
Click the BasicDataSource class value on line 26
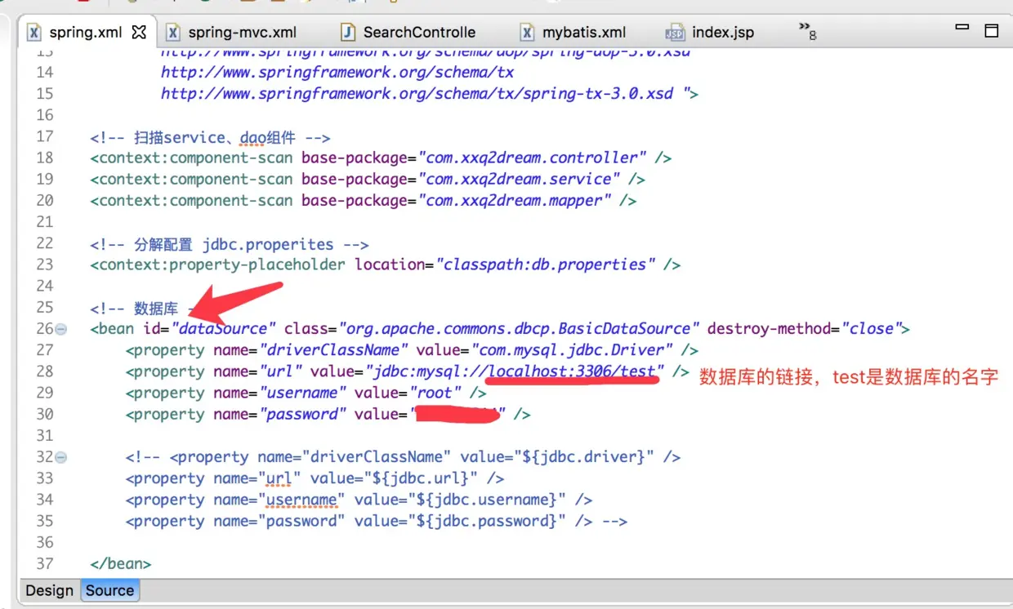point(520,329)
